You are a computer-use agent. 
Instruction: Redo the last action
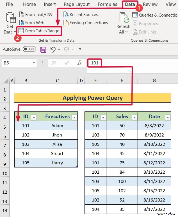coord(67,50)
